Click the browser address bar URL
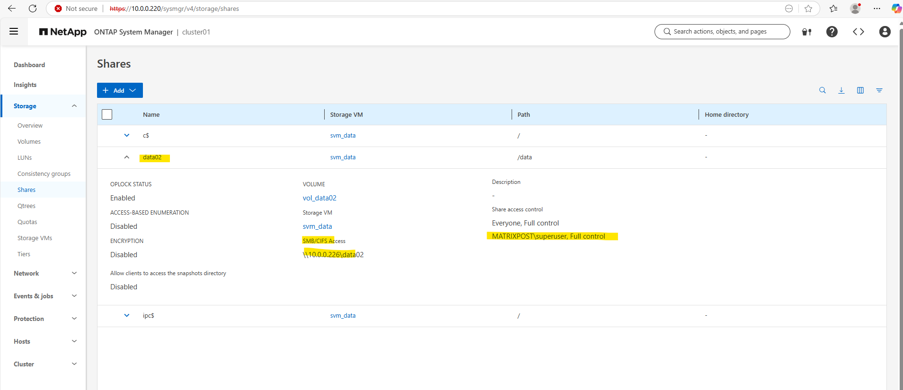 (174, 9)
